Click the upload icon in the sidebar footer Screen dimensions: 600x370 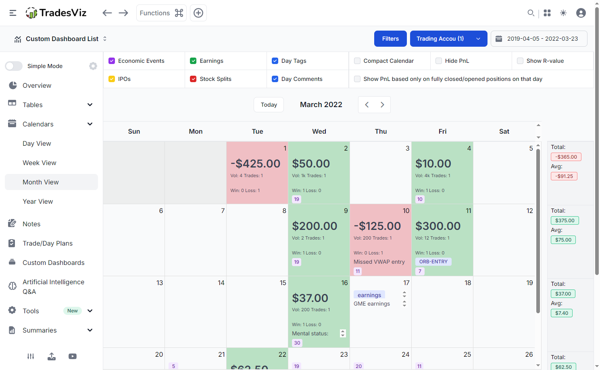pos(52,356)
